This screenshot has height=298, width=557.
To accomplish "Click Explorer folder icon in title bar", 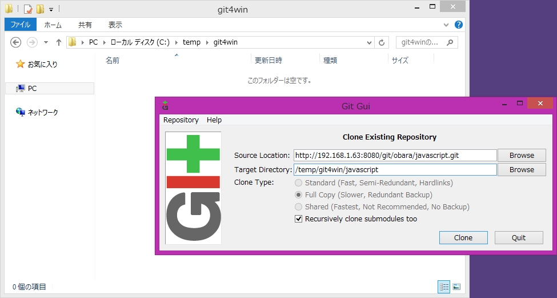I will point(9,9).
